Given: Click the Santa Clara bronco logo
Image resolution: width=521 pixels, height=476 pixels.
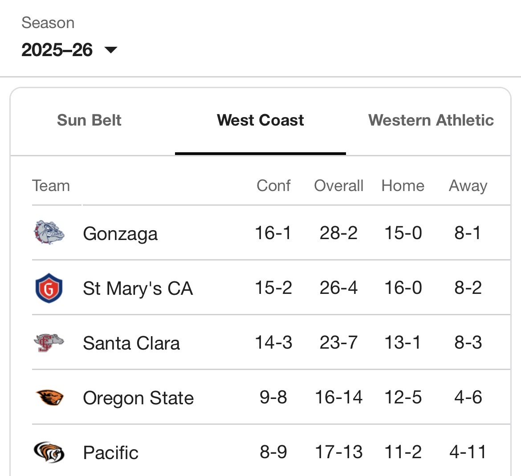Looking at the screenshot, I should [x=49, y=343].
